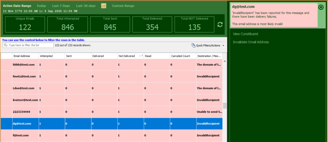Click 'The domain of t...' in hhhh@test.com row
Screen dimensions: 328x142
[209, 65]
